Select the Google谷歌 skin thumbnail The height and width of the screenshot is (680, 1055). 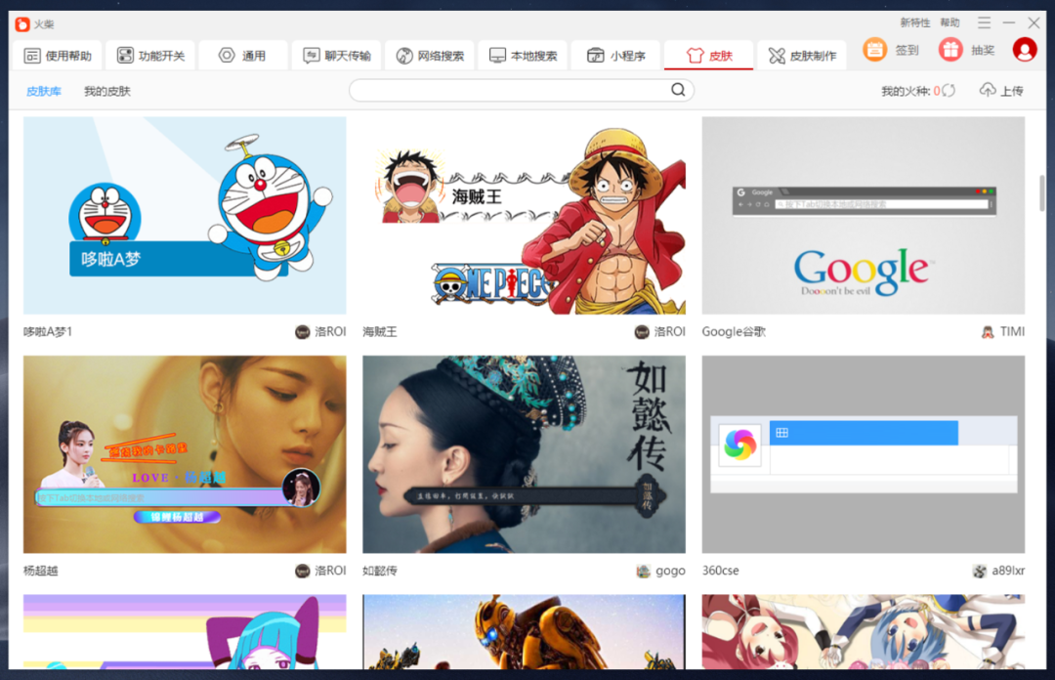click(x=864, y=216)
